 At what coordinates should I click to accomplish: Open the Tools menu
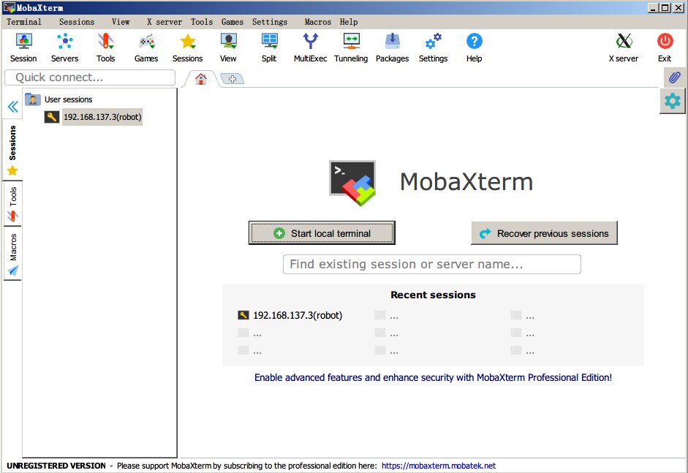[202, 22]
